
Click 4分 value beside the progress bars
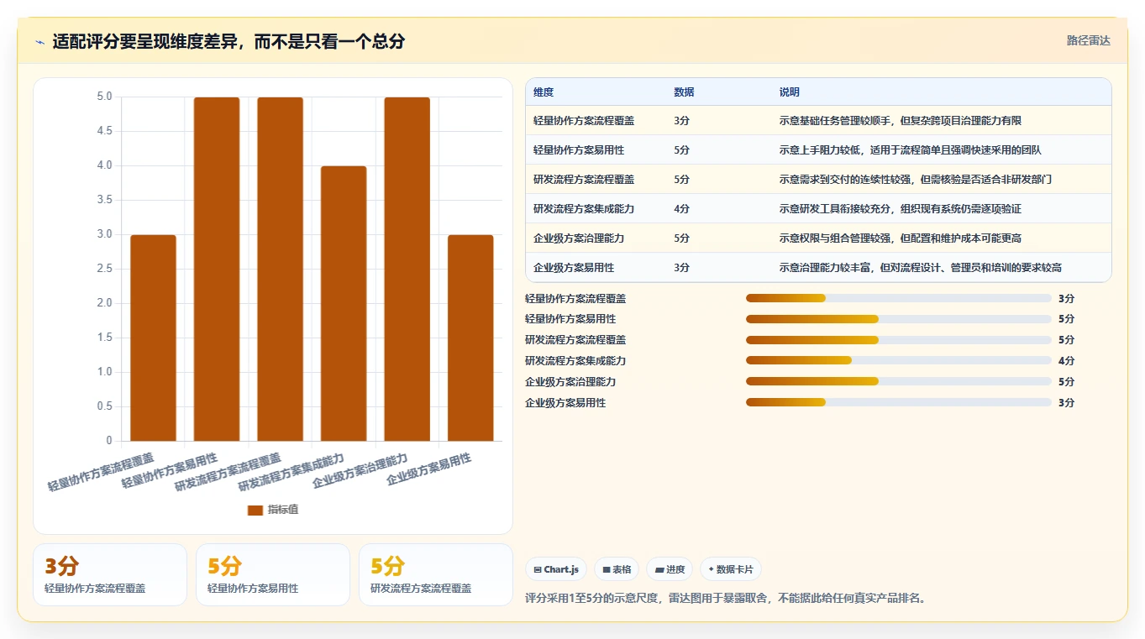pos(1066,361)
